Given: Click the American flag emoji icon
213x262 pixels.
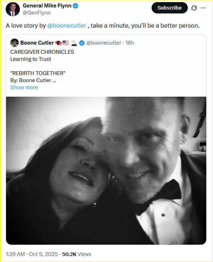Looking at the screenshot, I should [x=65, y=43].
